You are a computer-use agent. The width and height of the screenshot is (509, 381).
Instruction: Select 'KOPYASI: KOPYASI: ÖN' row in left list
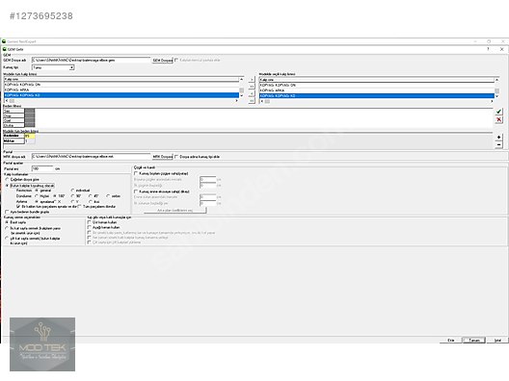(x=121, y=85)
